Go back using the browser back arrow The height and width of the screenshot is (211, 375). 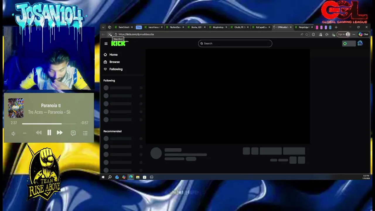(103, 34)
